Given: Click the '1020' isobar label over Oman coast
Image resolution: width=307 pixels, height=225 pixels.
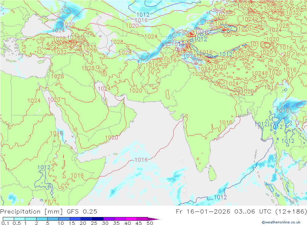Looking at the screenshot, I should 111,138.
